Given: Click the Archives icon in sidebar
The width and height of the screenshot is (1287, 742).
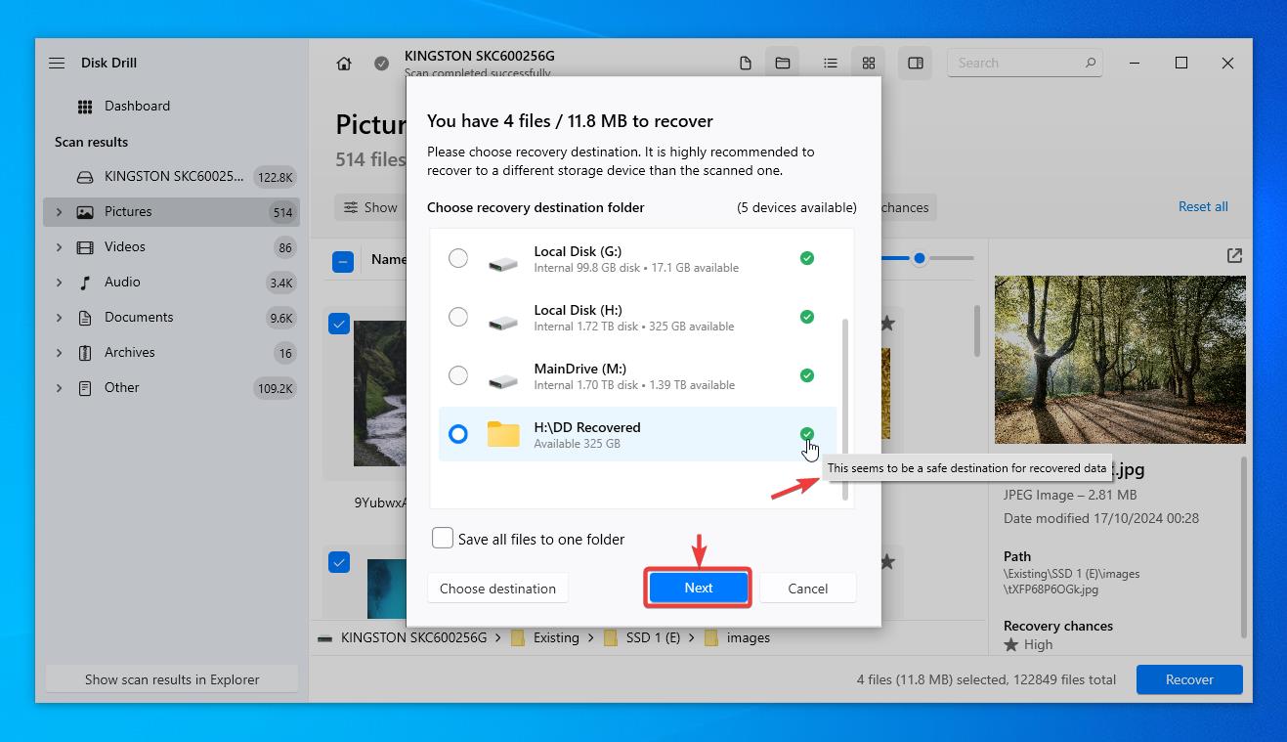Looking at the screenshot, I should pos(85,353).
